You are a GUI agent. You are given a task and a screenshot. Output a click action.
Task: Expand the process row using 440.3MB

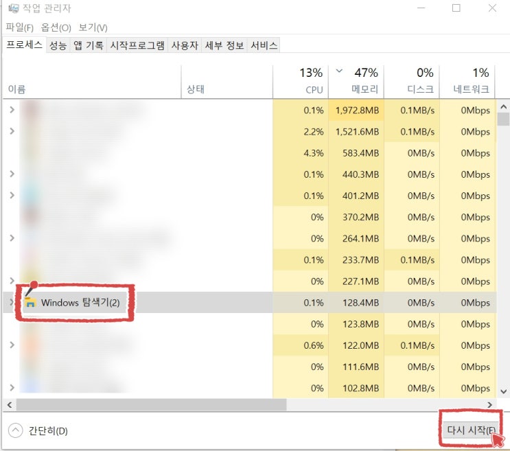pos(12,174)
